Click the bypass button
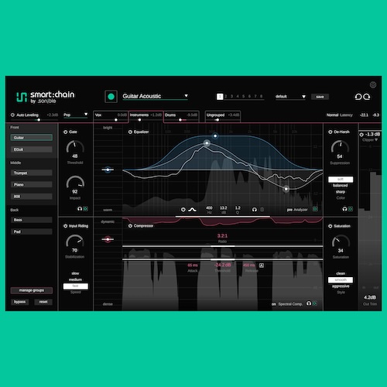Image resolution: width=387 pixels, height=387 pixels. tap(19, 302)
